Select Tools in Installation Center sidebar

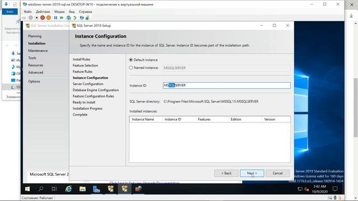32,58
